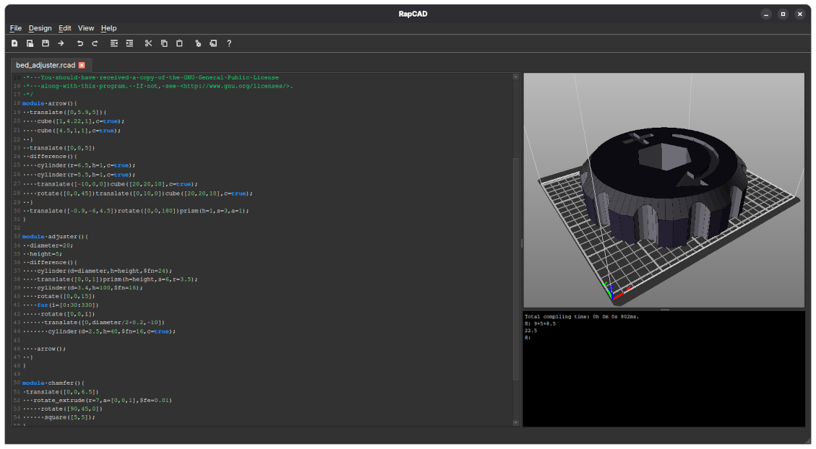Open help with the question mark icon

(x=229, y=43)
